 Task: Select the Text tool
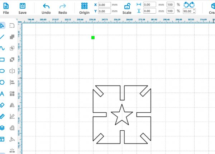click(2, 94)
